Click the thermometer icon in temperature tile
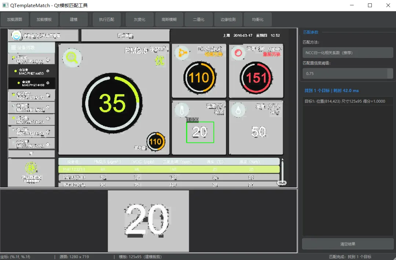 (x=181, y=110)
